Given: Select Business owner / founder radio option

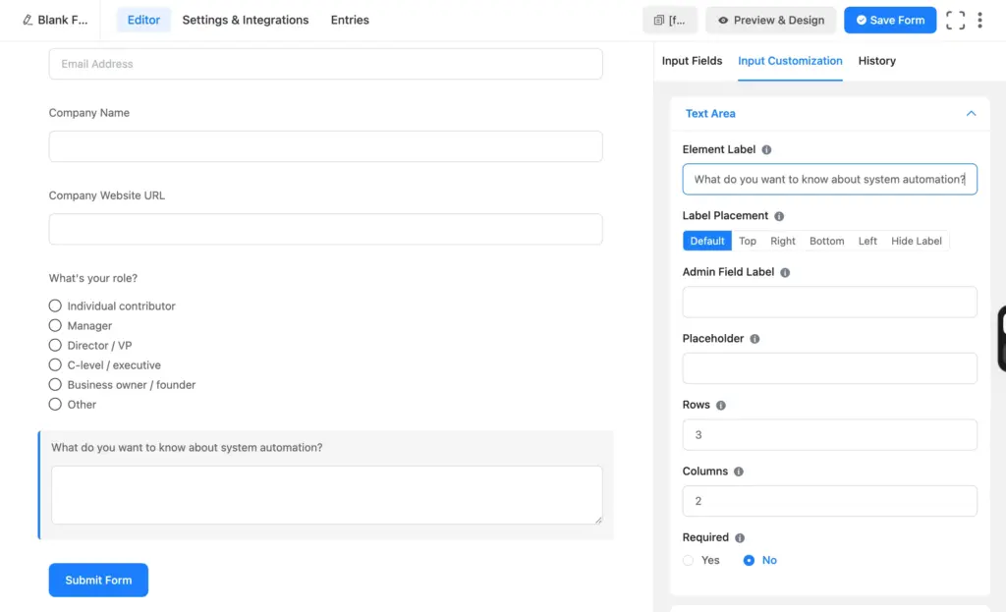Looking at the screenshot, I should (55, 385).
